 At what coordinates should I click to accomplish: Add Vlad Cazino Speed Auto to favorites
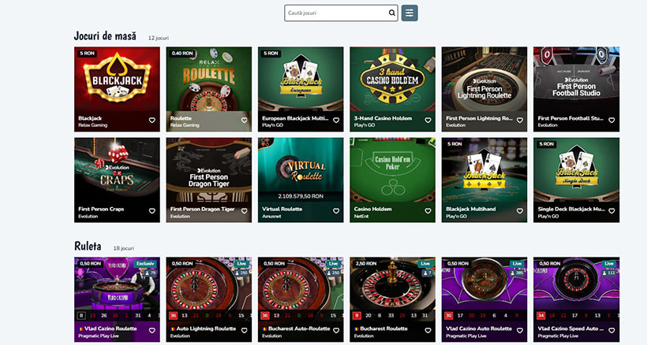coord(611,331)
